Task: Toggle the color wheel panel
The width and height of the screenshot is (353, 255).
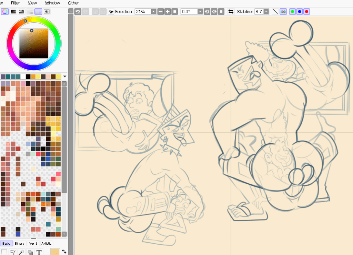Action: click(x=5, y=11)
